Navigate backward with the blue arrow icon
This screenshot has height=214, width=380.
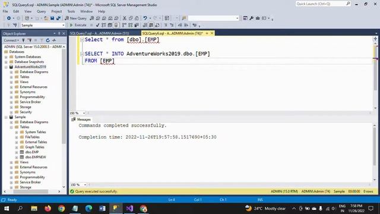9,18
